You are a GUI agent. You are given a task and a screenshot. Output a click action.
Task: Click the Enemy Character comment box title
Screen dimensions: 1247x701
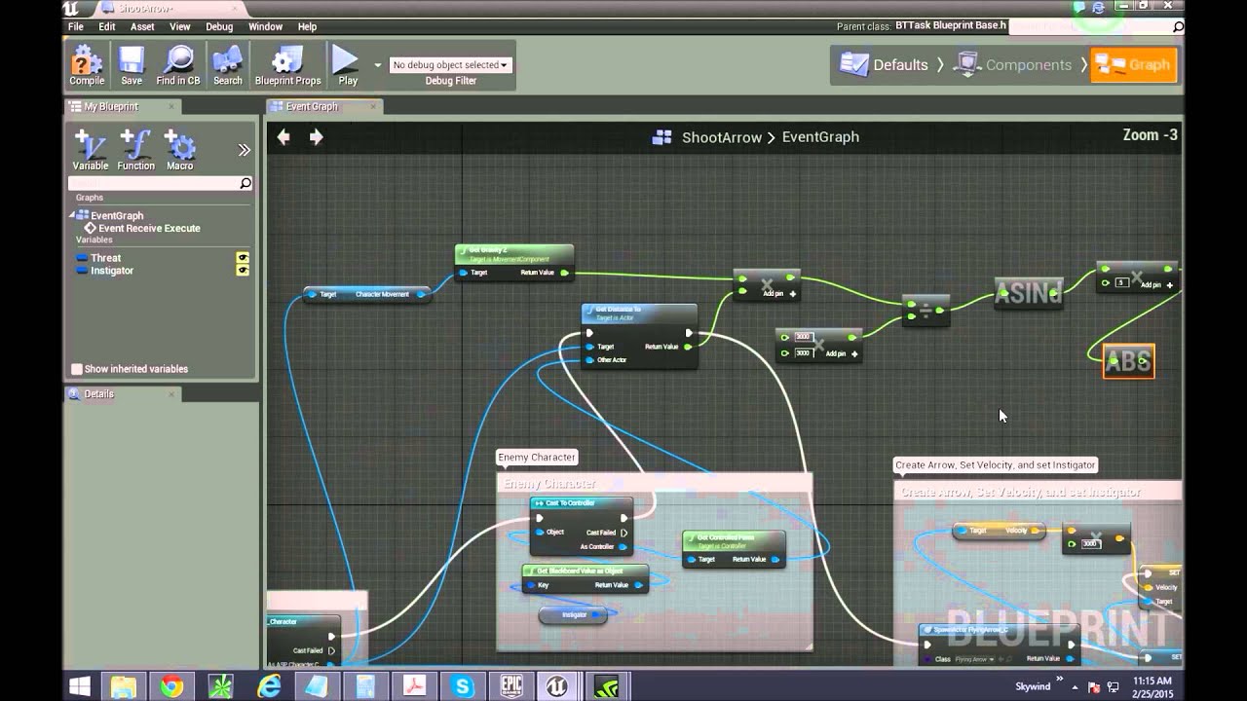tap(655, 483)
